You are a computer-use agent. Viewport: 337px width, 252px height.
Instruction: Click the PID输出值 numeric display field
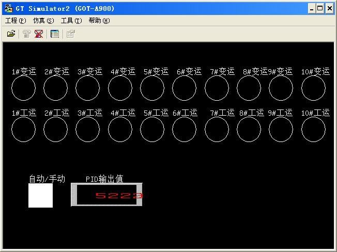point(107,195)
